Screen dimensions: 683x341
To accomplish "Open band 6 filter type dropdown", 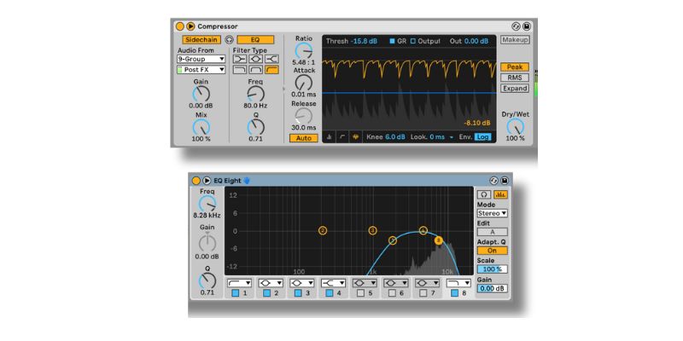I will (396, 283).
